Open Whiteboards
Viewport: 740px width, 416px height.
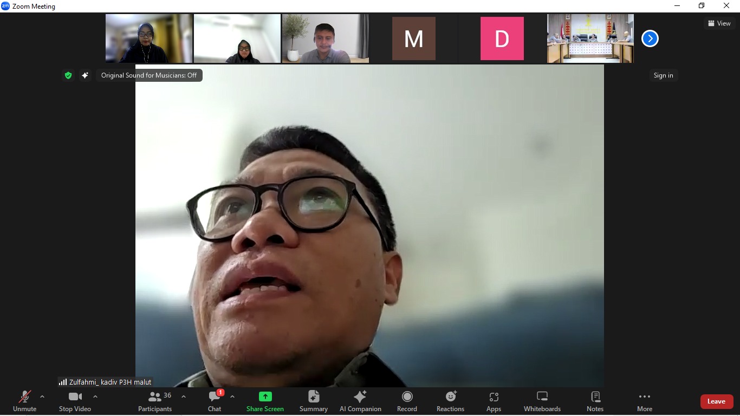542,401
